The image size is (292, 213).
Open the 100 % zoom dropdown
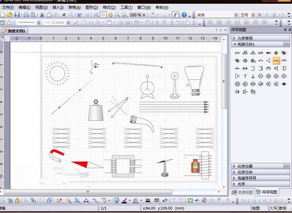pos(144,15)
